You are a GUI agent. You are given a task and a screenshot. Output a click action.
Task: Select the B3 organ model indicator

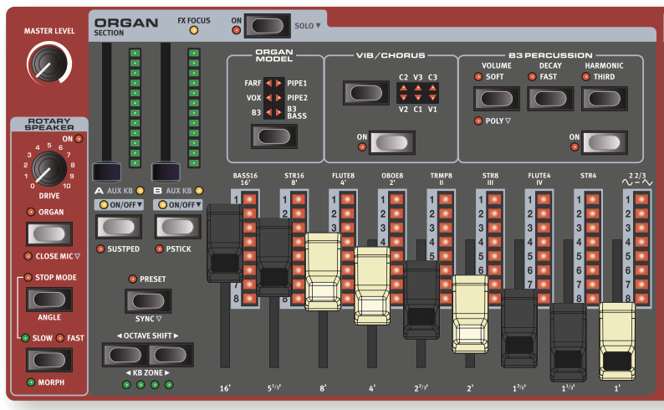coord(269,112)
